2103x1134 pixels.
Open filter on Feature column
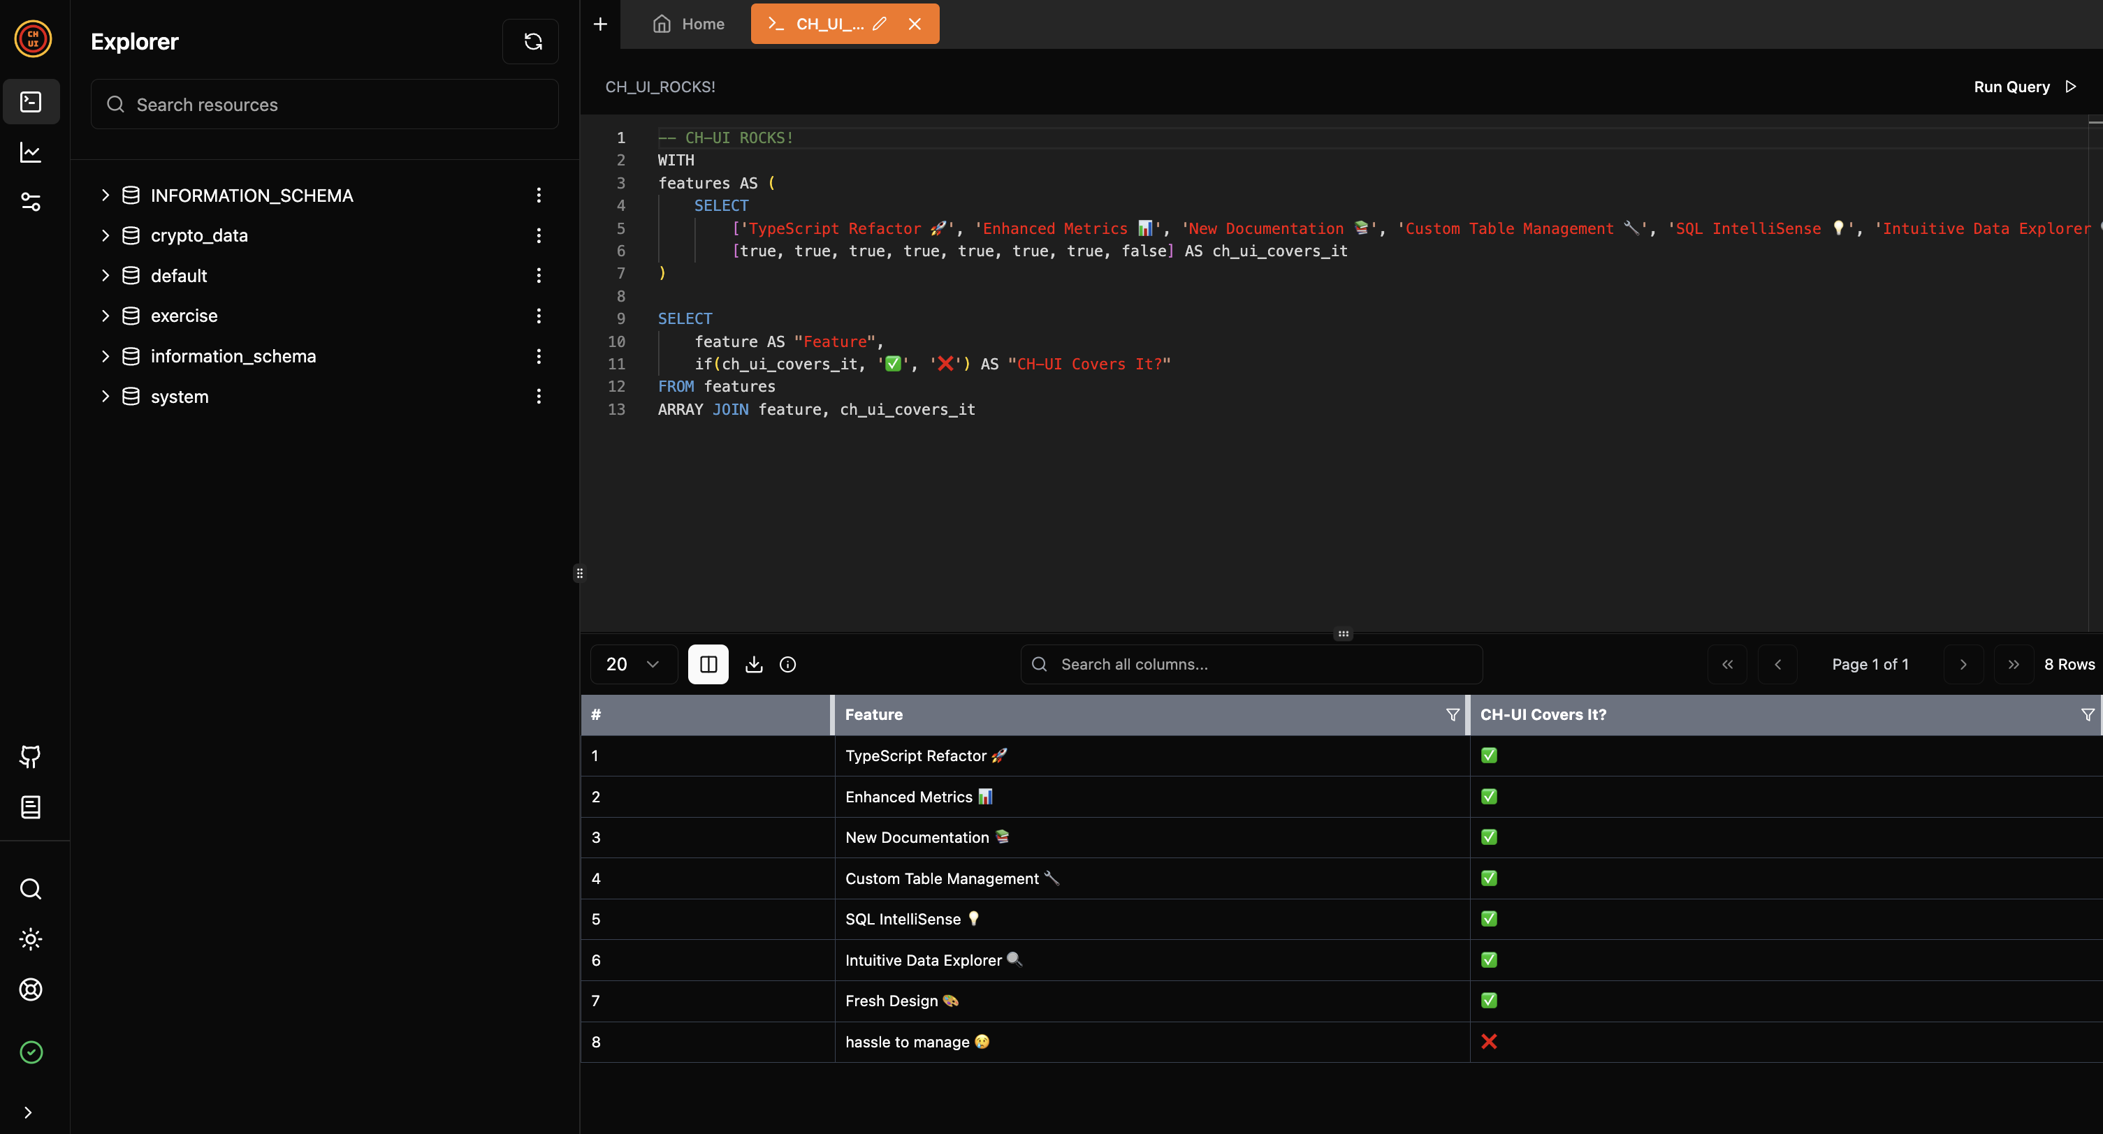(x=1453, y=714)
